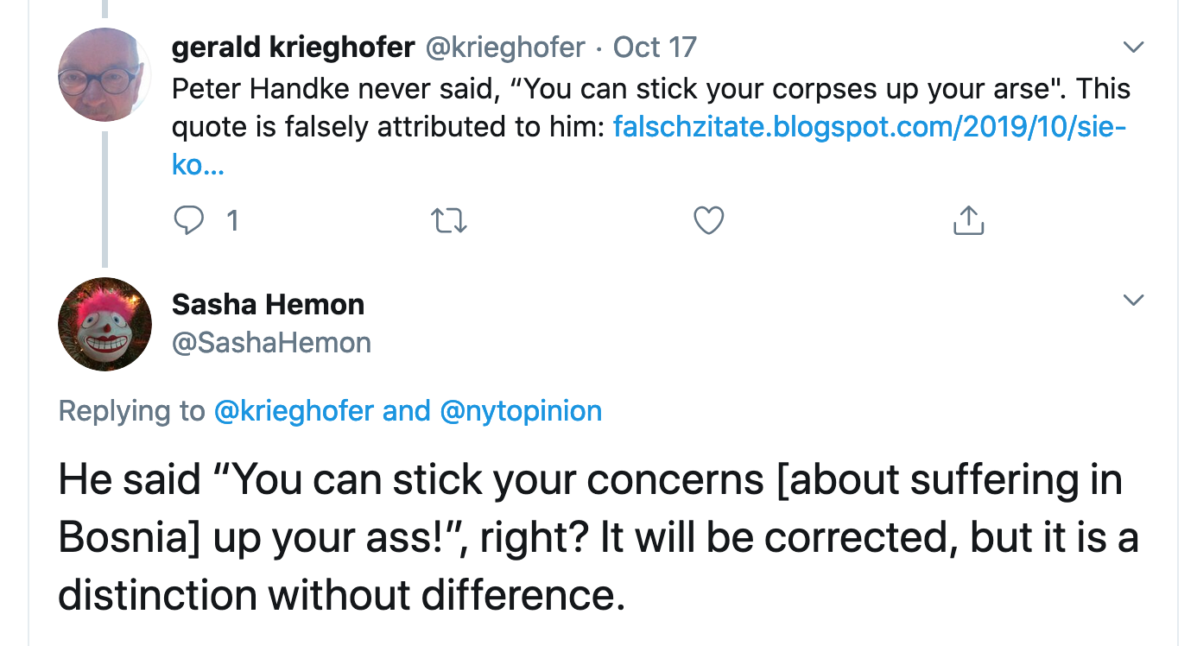1197x646 pixels.
Task: Reply to gerald krieghofer's tweet
Action: [187, 222]
